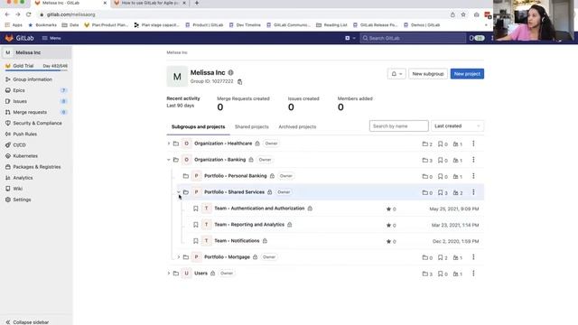Click the Kubernetes sidebar icon

pos(8,156)
